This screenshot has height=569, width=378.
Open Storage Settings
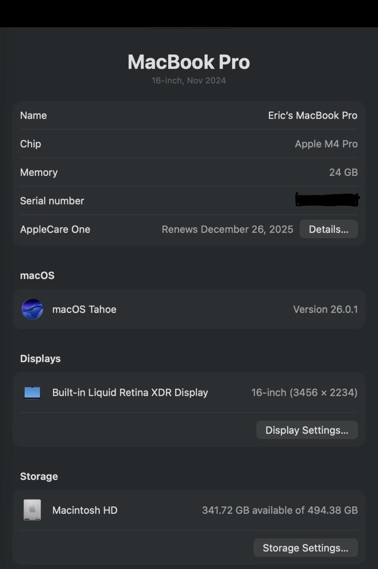click(305, 548)
